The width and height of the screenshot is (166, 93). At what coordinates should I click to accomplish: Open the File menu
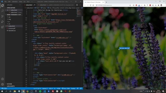[5, 2]
